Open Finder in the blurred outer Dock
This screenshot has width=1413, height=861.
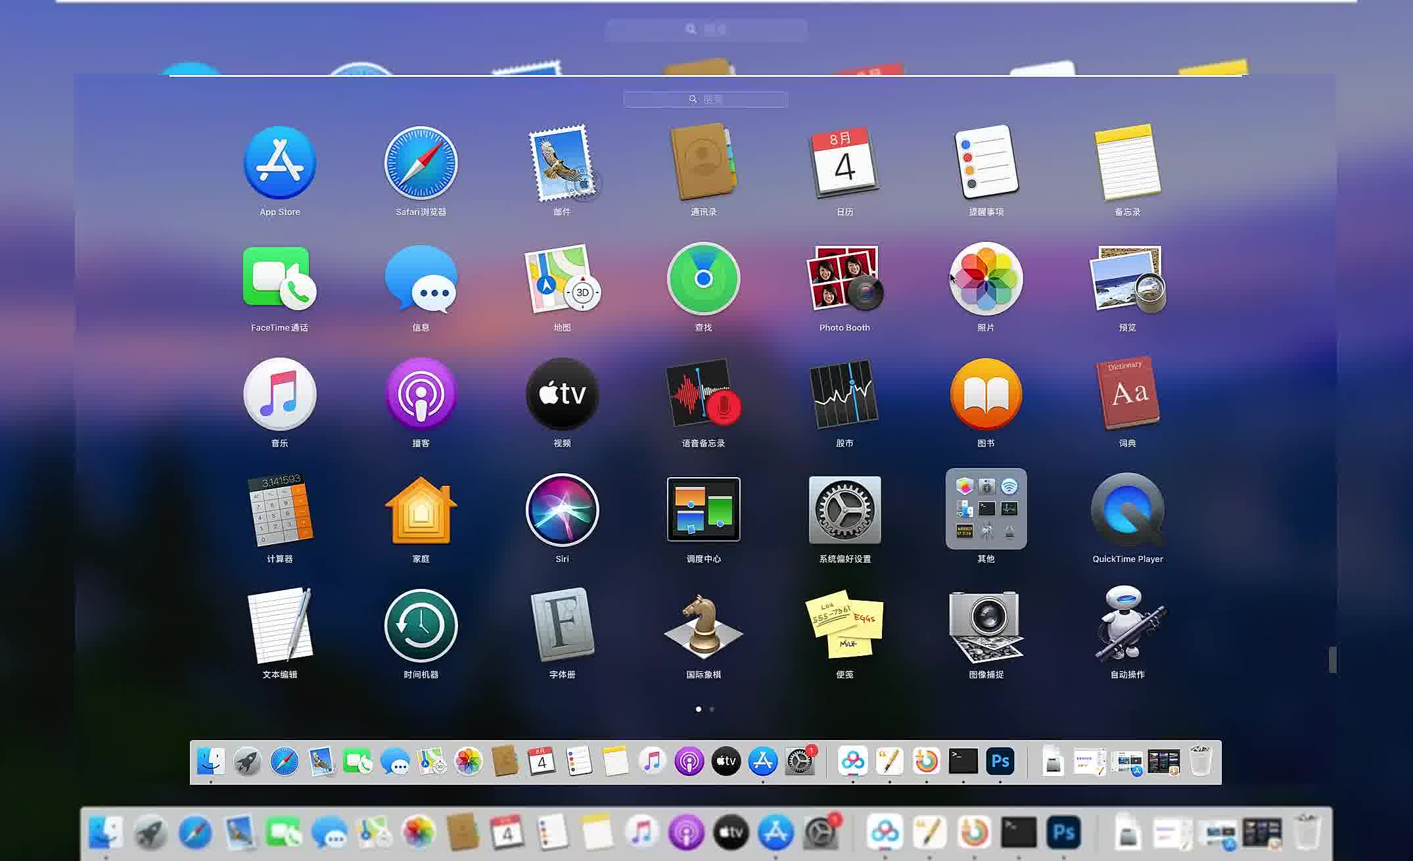[x=105, y=832]
